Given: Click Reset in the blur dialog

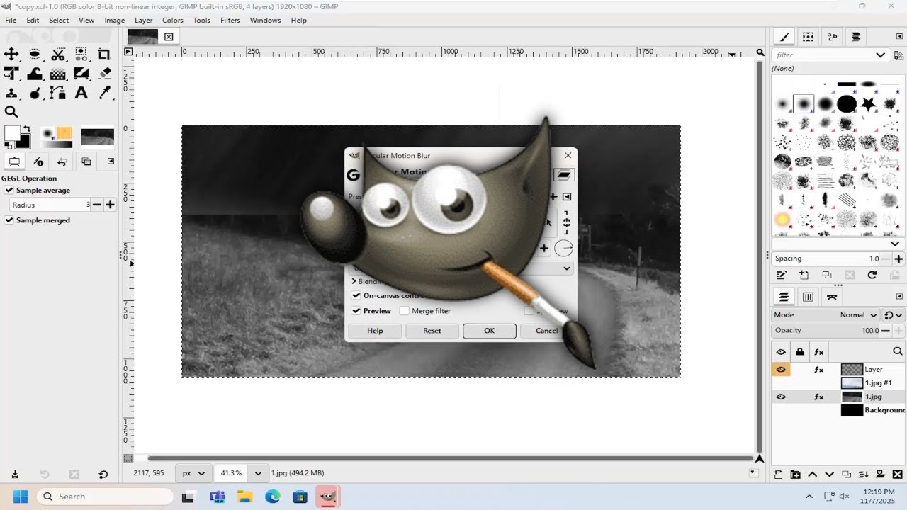Looking at the screenshot, I should point(432,331).
